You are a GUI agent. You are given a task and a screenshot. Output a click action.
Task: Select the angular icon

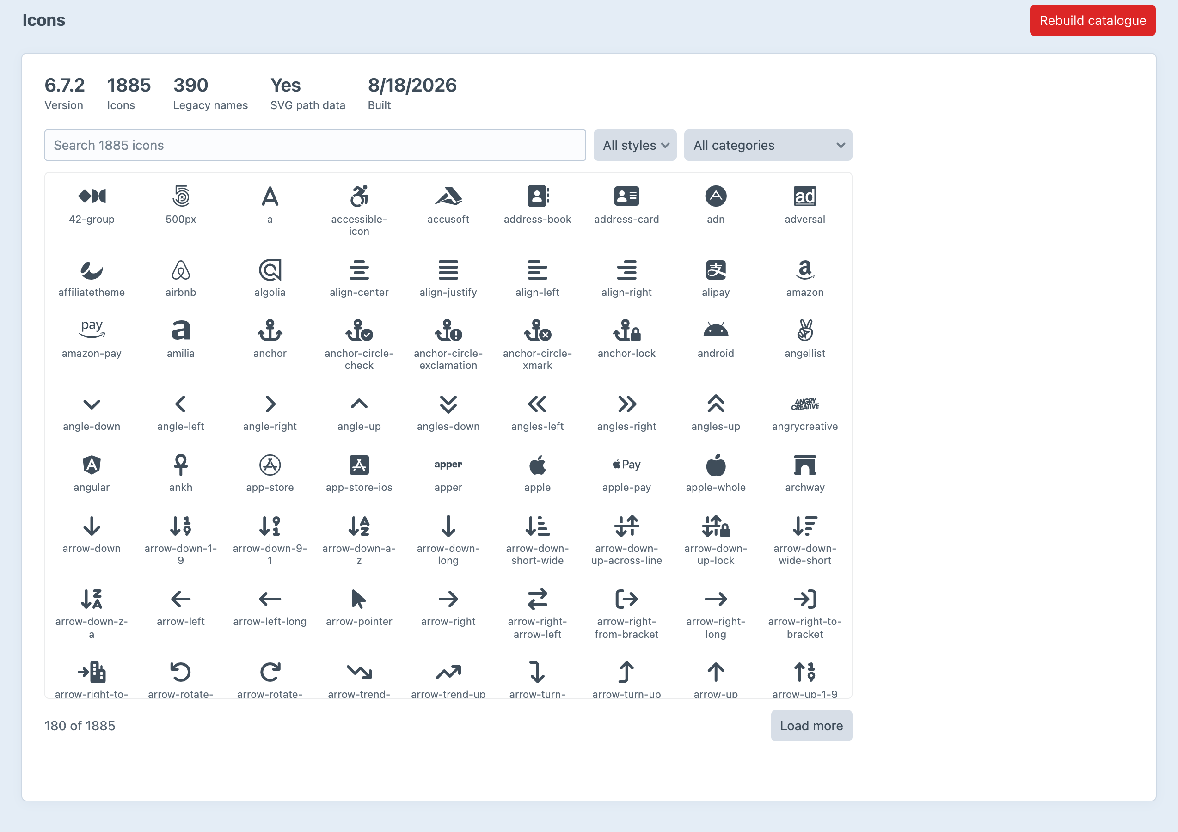click(92, 465)
